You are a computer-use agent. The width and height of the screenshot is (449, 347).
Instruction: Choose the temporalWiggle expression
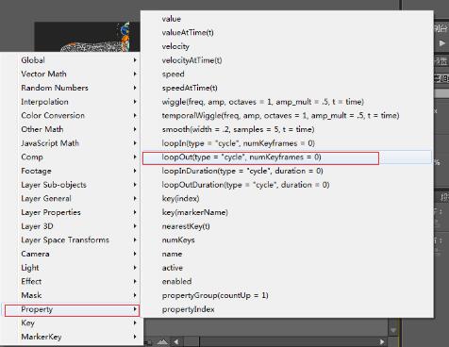287,115
